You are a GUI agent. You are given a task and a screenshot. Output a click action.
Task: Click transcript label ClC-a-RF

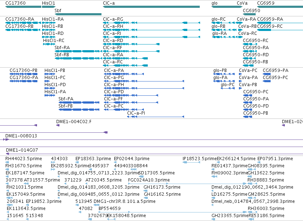[x=113, y=48]
